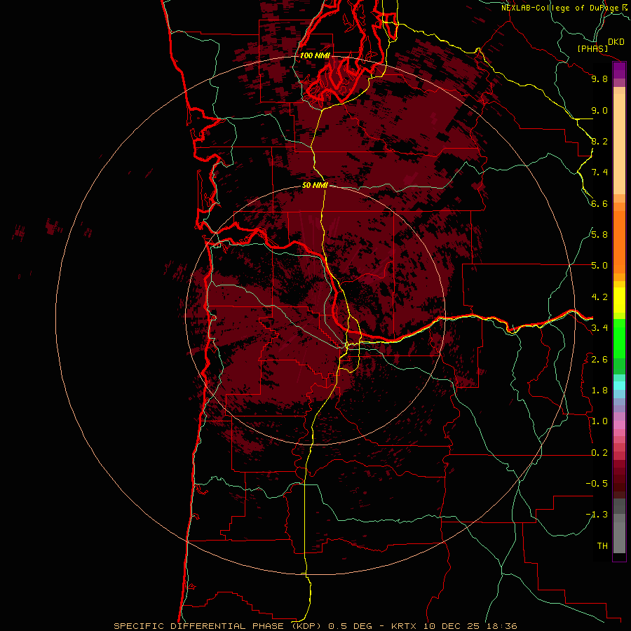Click the 1.8 value on the scale
The width and height of the screenshot is (631, 631).
click(x=599, y=391)
